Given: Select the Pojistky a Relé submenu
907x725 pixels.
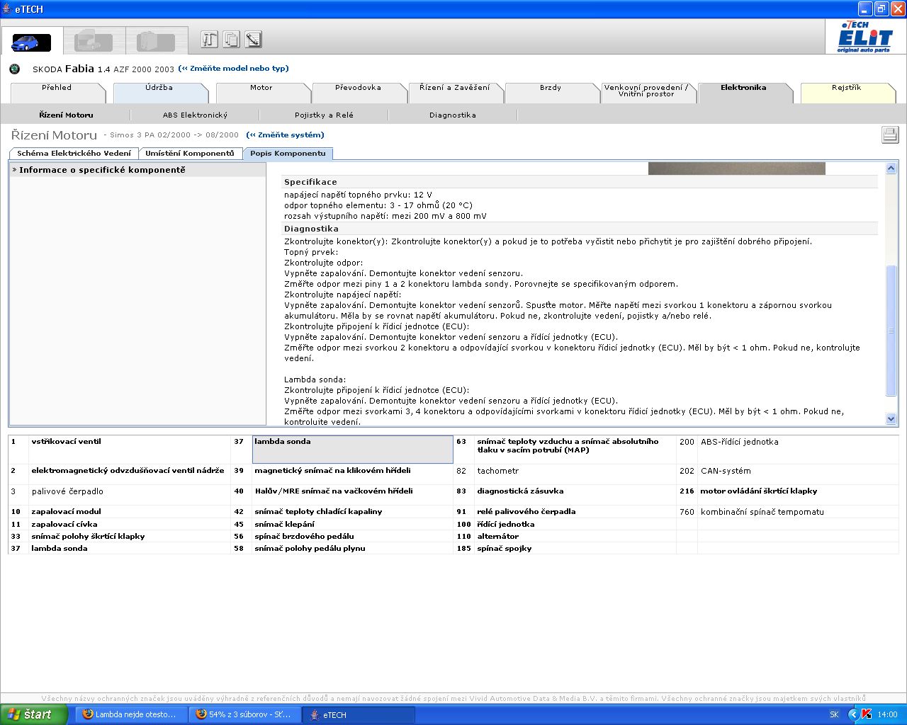Looking at the screenshot, I should click(324, 115).
